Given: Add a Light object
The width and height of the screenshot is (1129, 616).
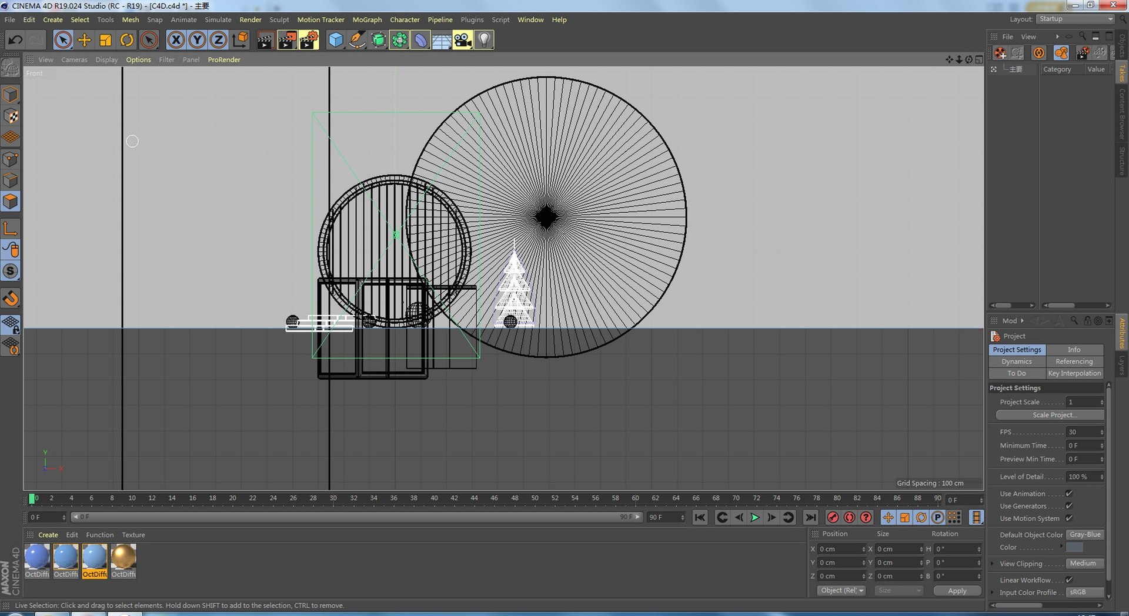Looking at the screenshot, I should 483,40.
